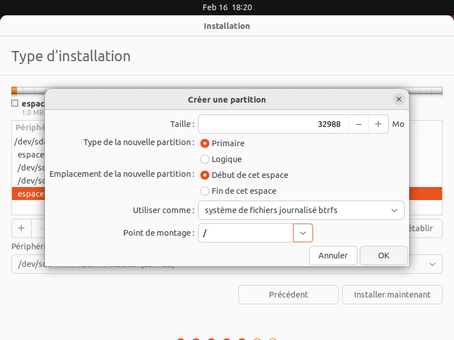Select the highlighted espace libre row
Viewport: 454px width, 340px height.
(x=27, y=194)
